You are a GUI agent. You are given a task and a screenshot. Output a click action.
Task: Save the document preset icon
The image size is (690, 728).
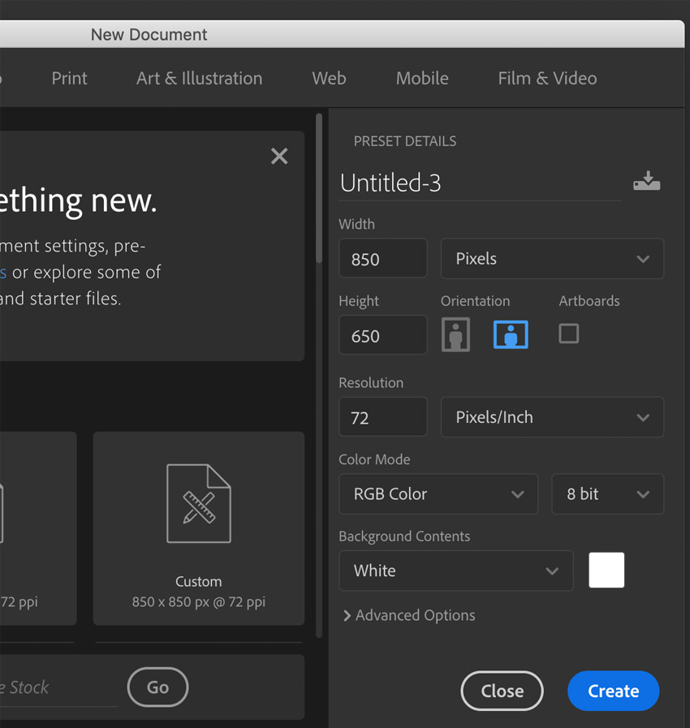(x=646, y=181)
